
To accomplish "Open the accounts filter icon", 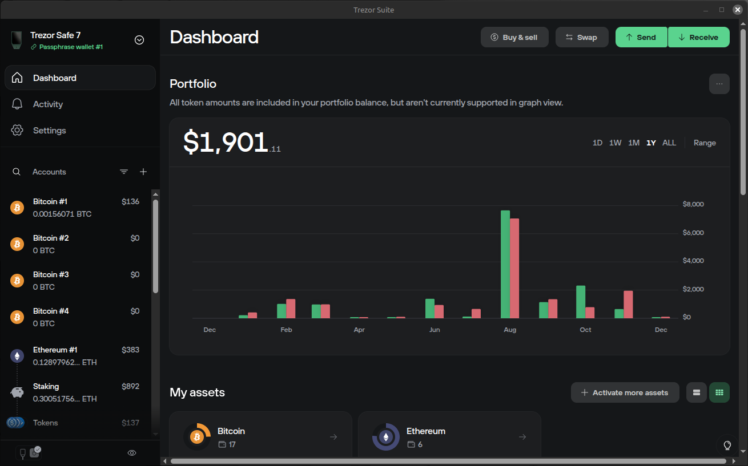I will tap(124, 172).
